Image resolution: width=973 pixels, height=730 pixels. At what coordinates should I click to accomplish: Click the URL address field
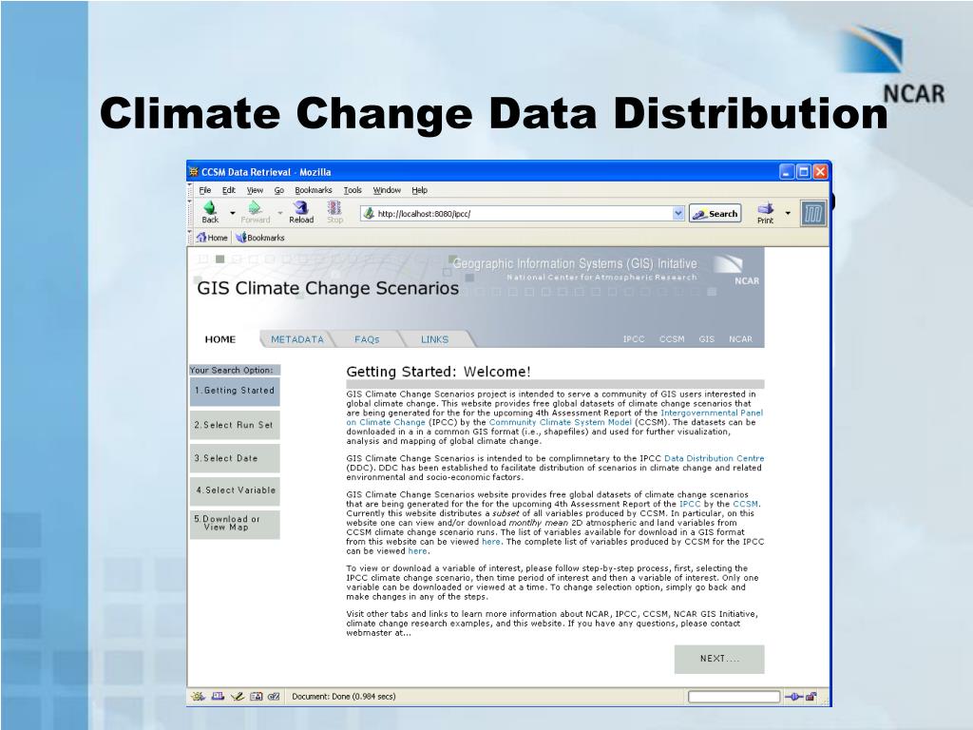pyautogui.click(x=523, y=214)
